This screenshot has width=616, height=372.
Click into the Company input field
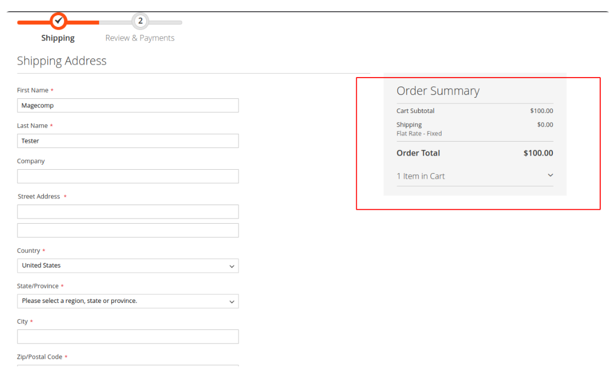(x=128, y=176)
